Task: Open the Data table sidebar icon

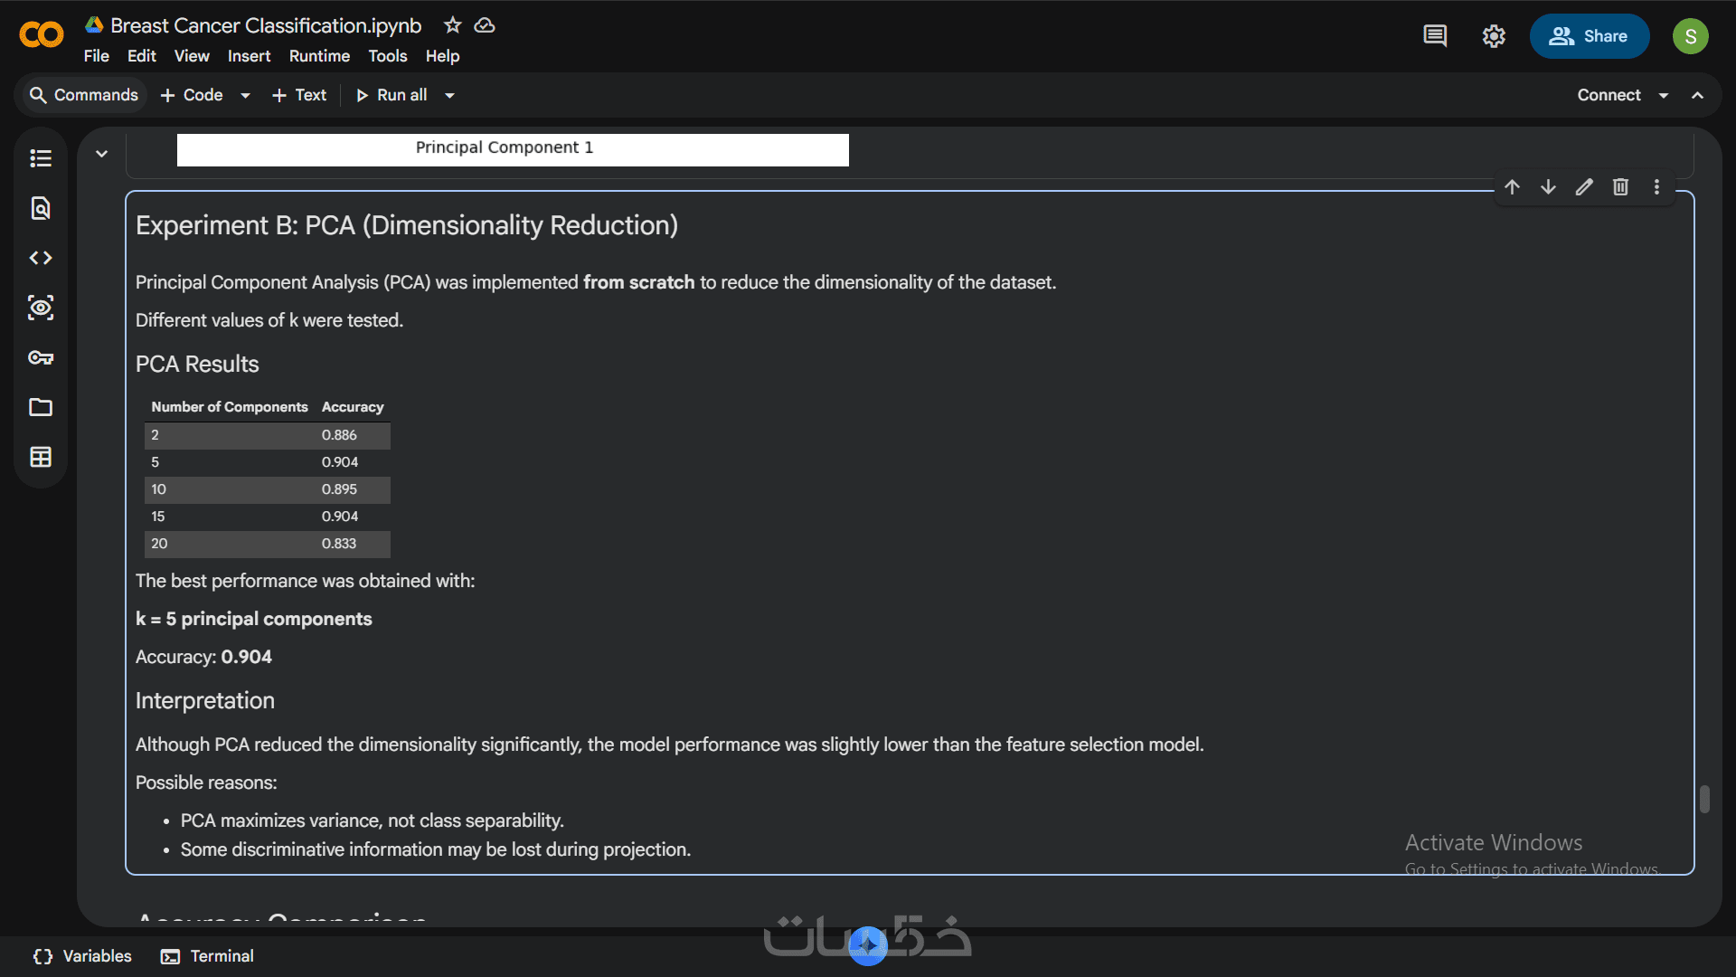Action: pos(41,457)
